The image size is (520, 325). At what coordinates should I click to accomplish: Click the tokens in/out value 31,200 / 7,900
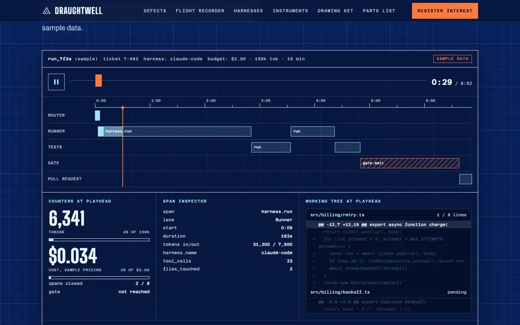(x=273, y=245)
